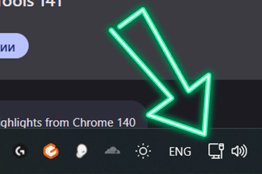Open the white earbud tray icon
262x174 pixels.
coord(82,151)
